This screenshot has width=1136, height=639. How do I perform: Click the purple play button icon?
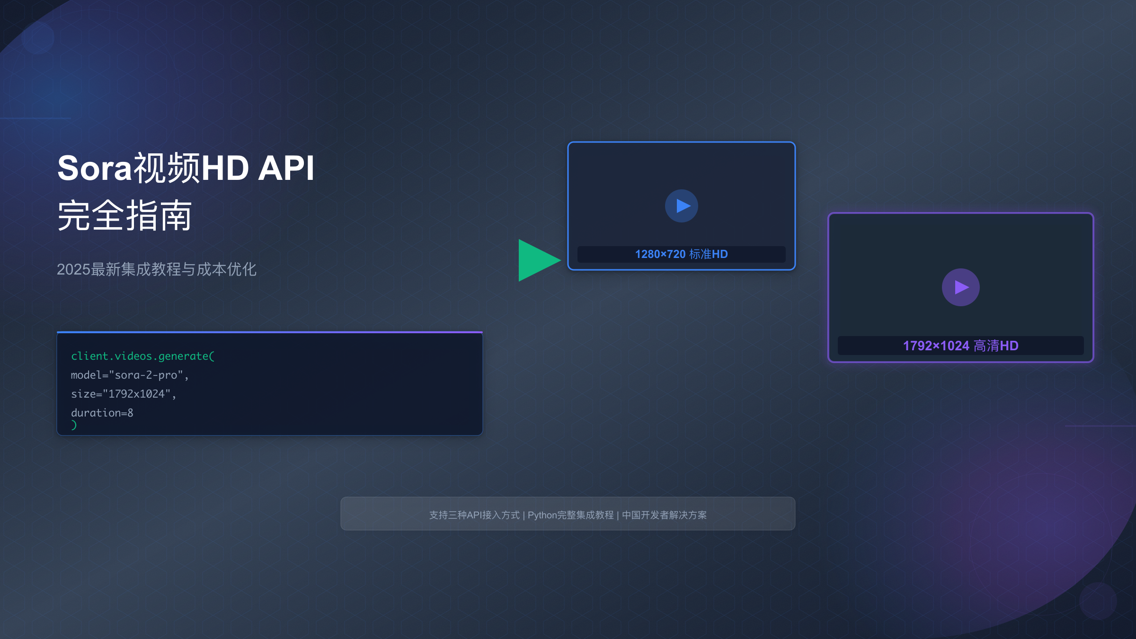960,287
